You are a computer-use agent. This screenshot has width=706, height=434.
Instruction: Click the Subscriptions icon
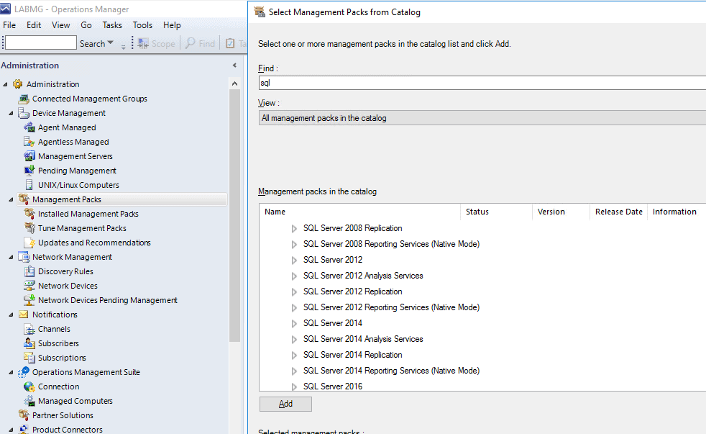pos(29,358)
